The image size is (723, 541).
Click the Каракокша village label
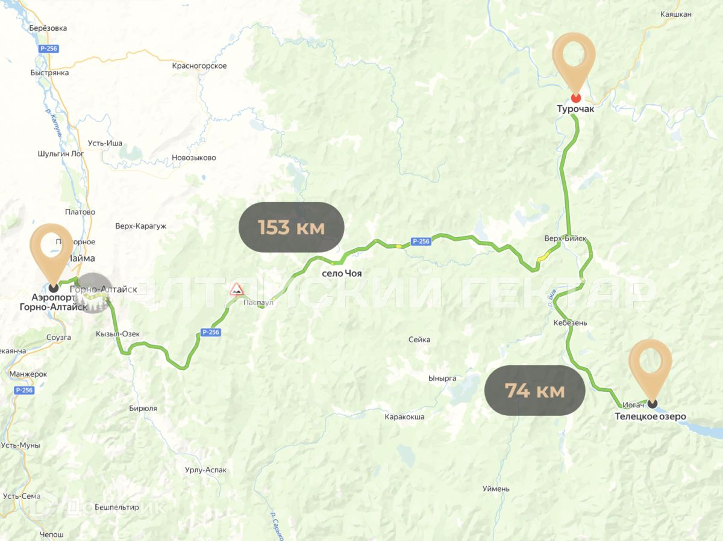pos(405,416)
